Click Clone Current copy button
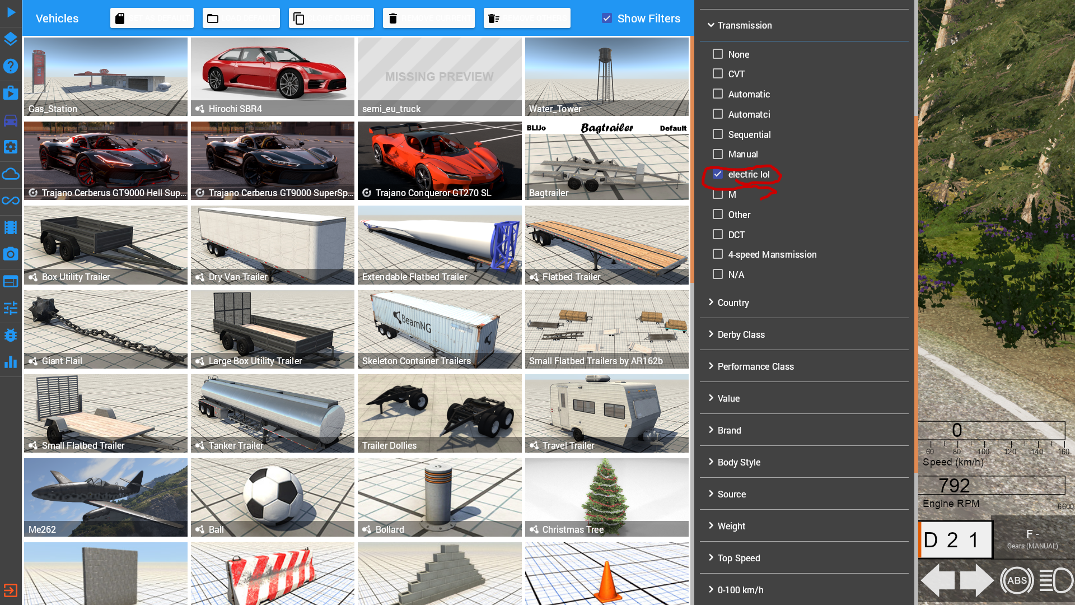Viewport: 1075px width, 605px height. click(331, 18)
